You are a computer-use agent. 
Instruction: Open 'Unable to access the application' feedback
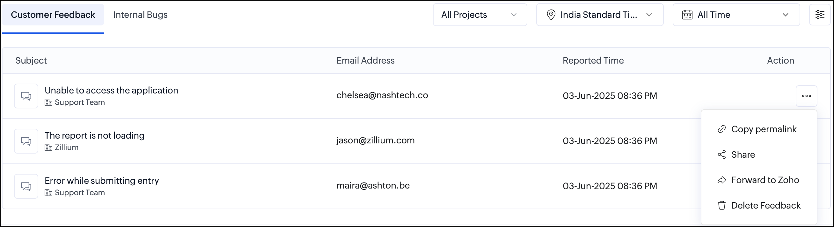click(x=111, y=90)
